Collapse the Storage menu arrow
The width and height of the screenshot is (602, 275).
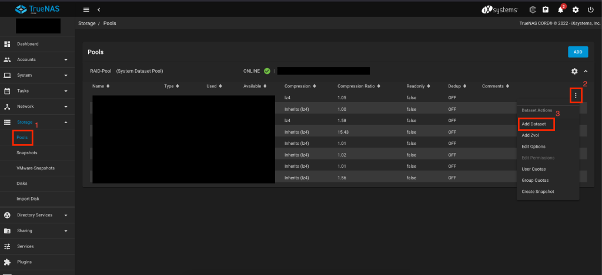coord(66,122)
